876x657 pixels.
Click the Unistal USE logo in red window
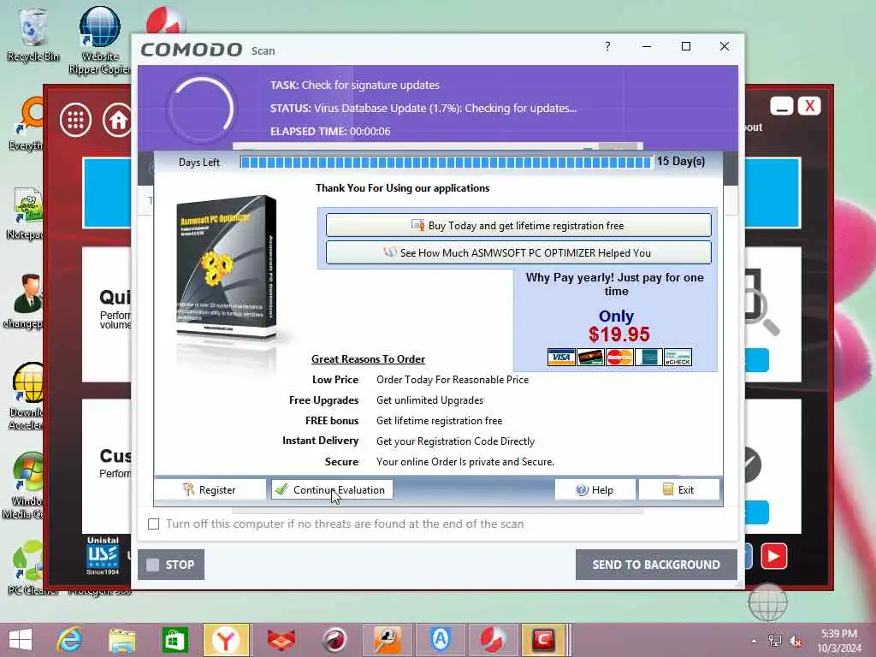click(103, 555)
